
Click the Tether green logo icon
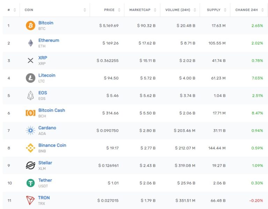pos(31,183)
